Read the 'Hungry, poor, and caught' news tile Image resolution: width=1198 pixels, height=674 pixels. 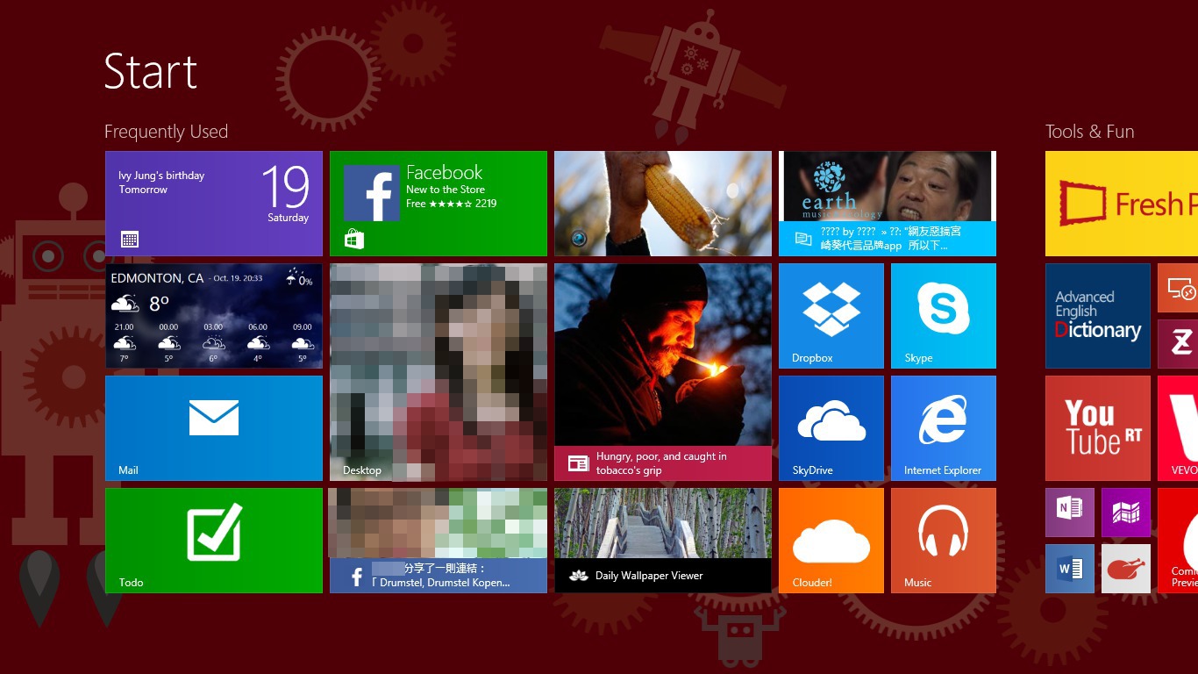(663, 372)
